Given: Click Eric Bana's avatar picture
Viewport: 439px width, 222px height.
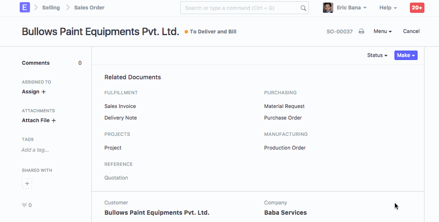Looking at the screenshot, I should click(x=328, y=8).
